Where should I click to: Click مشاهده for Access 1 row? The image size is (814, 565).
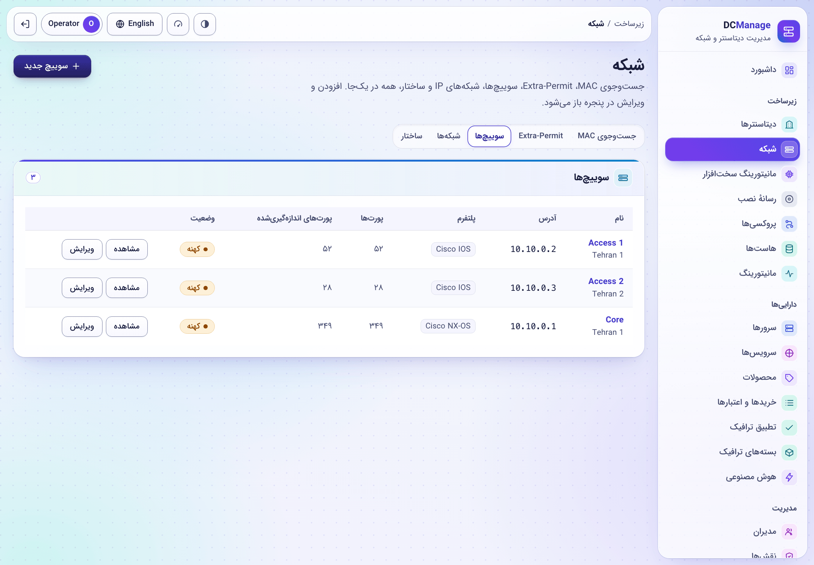tap(127, 249)
